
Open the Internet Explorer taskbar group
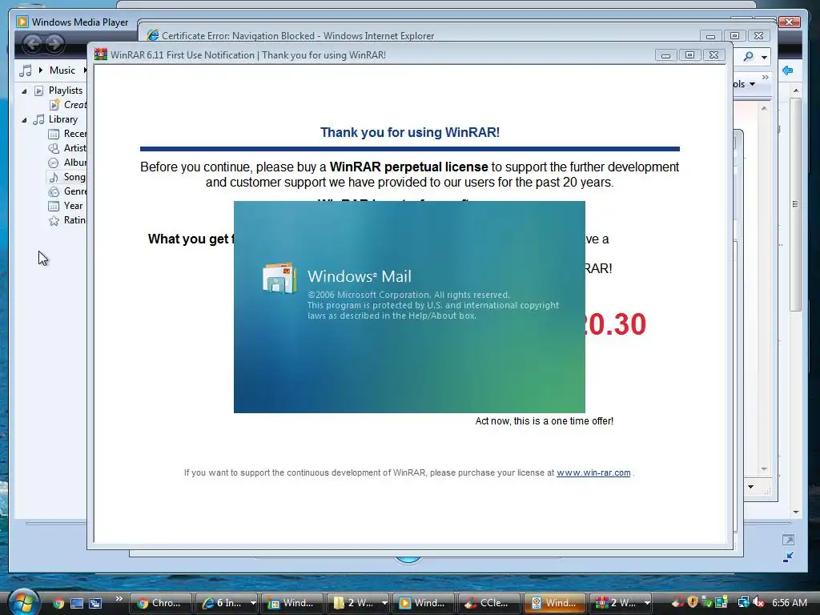pyautogui.click(x=226, y=603)
